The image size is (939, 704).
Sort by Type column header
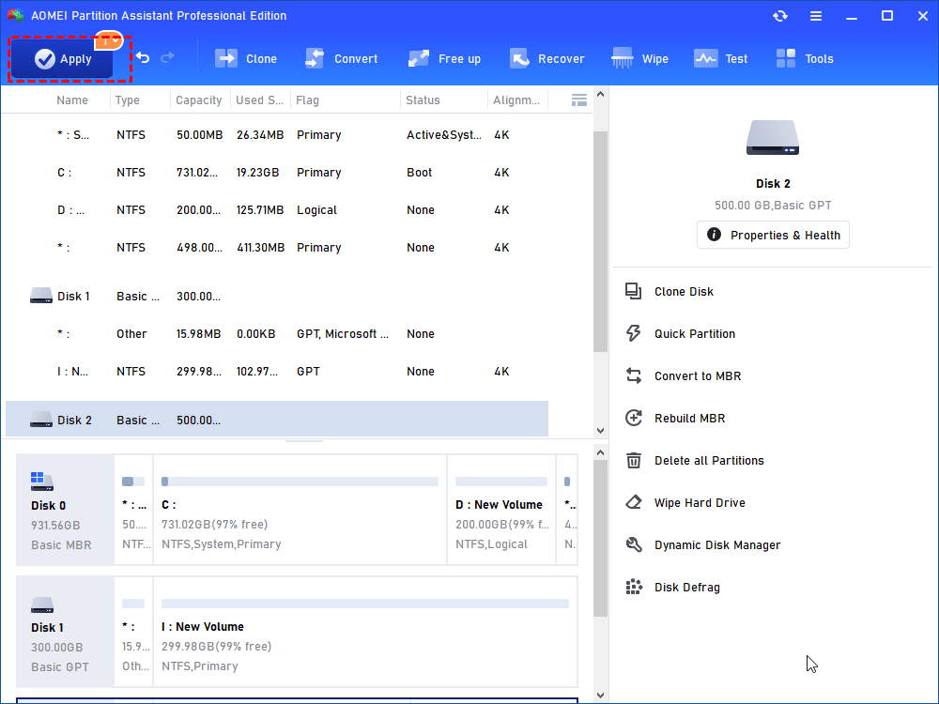point(127,100)
